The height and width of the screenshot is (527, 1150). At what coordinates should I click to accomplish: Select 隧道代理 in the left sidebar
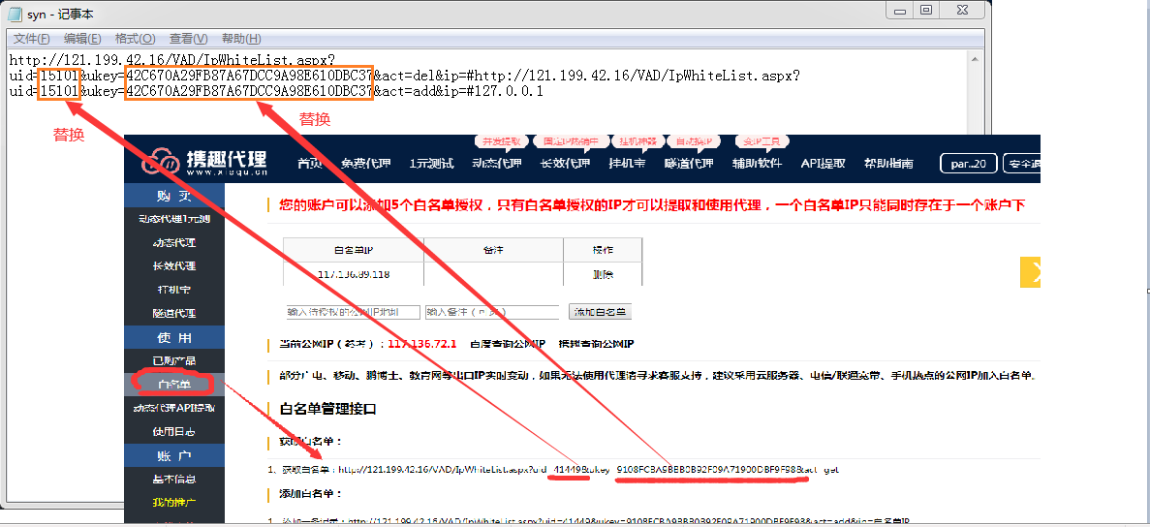173,313
